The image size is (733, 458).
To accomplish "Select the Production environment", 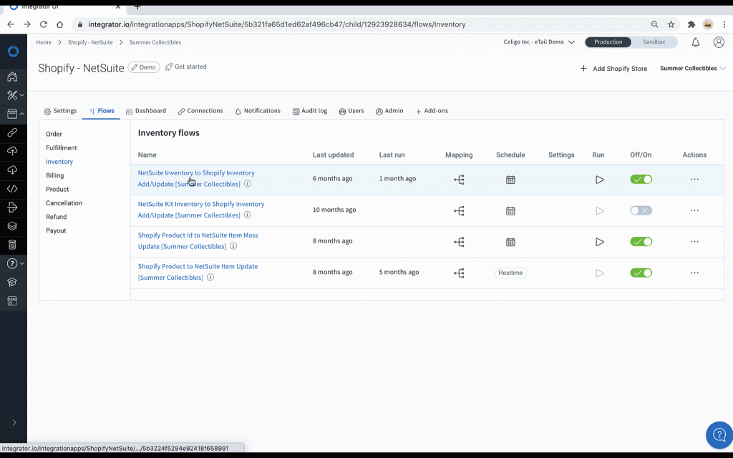I will point(608,42).
